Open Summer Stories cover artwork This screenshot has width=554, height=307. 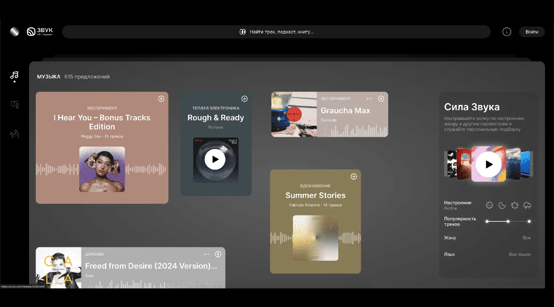(x=315, y=238)
